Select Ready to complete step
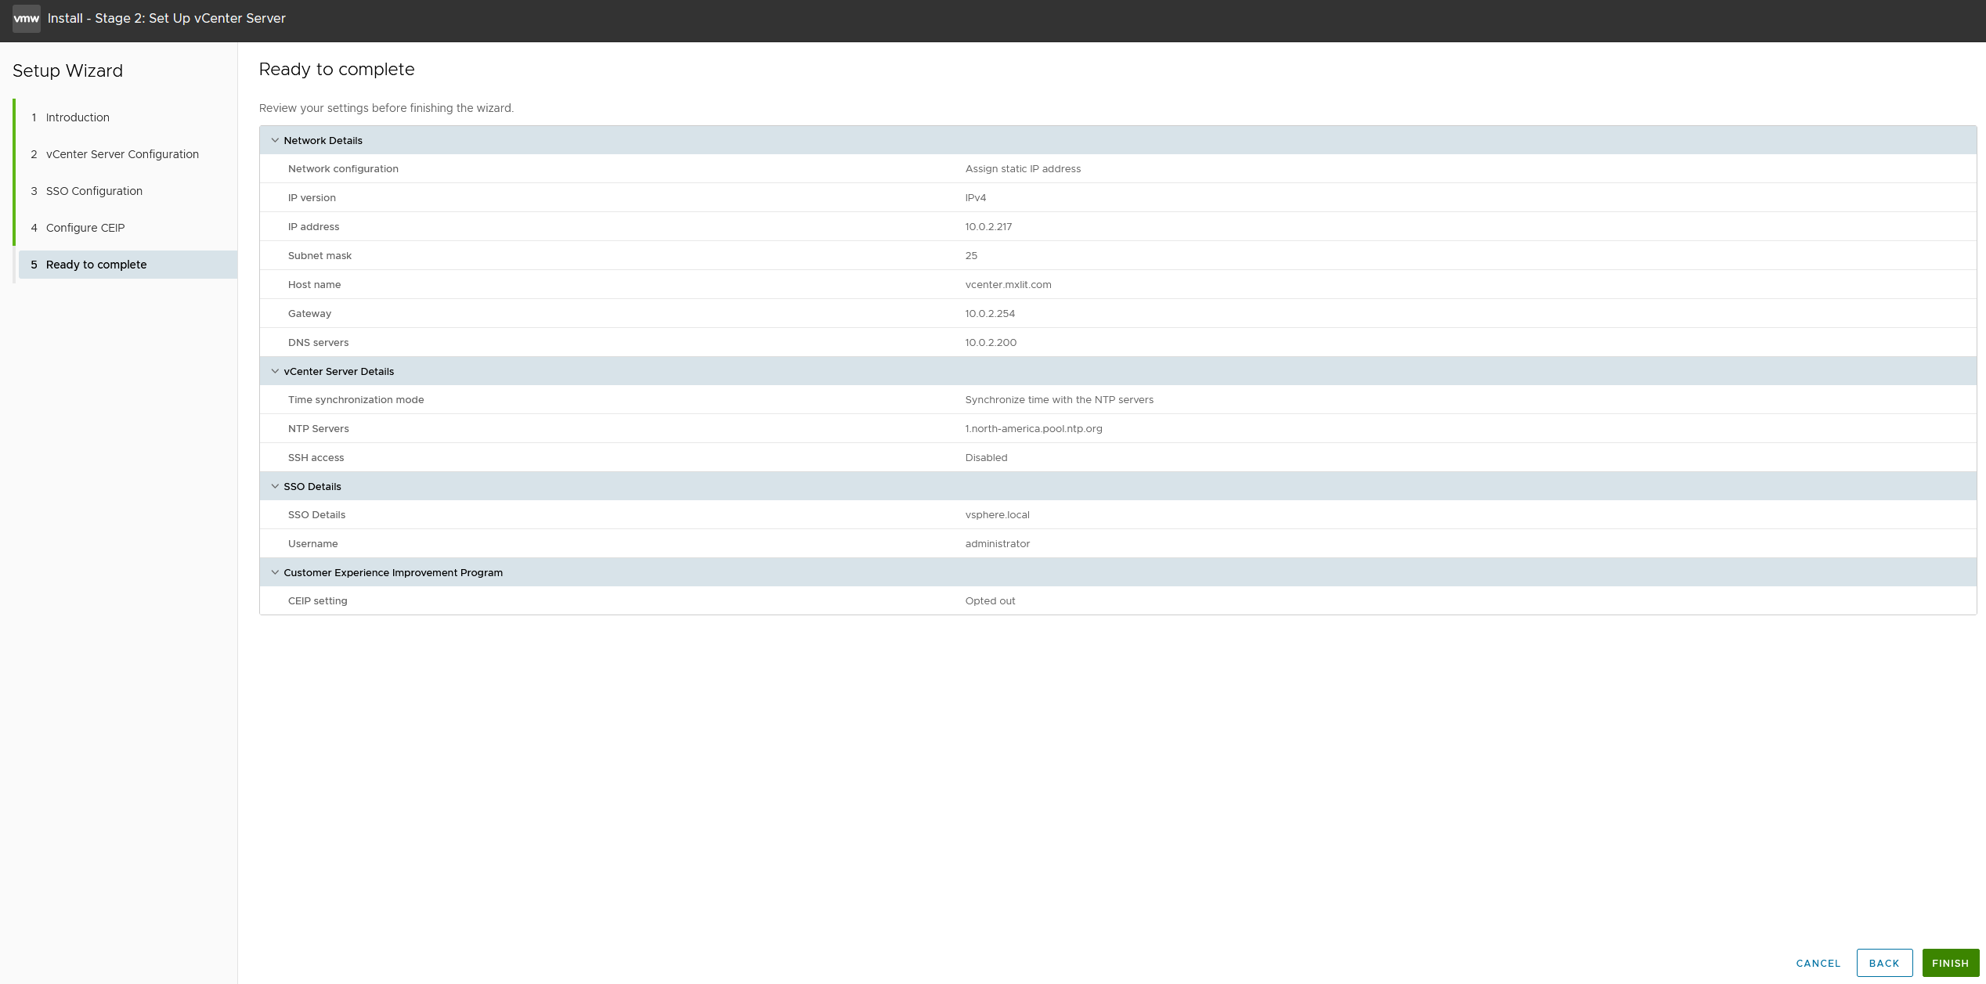The image size is (1986, 984). point(96,265)
